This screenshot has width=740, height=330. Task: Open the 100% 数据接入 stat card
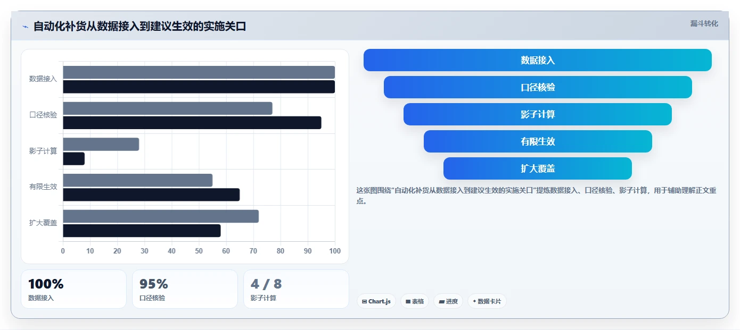73,289
